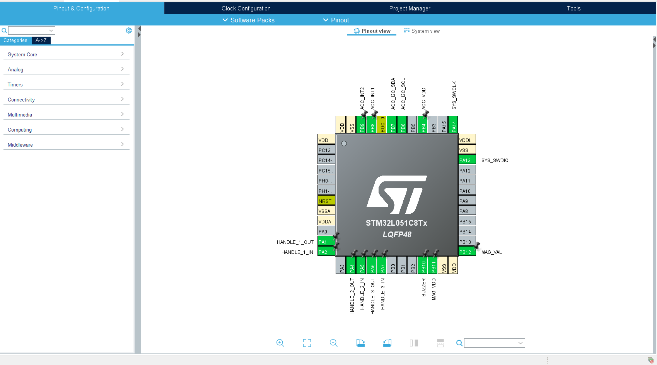Rotate the chip clockwise icon
Image resolution: width=657 pixels, height=365 pixels.
[x=360, y=343]
